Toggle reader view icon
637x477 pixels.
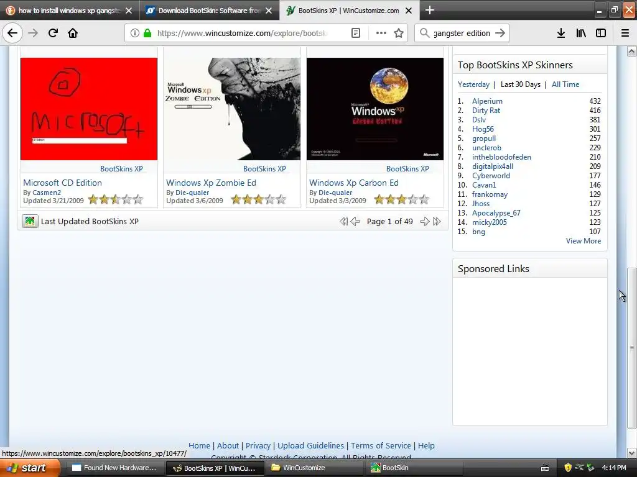point(355,33)
